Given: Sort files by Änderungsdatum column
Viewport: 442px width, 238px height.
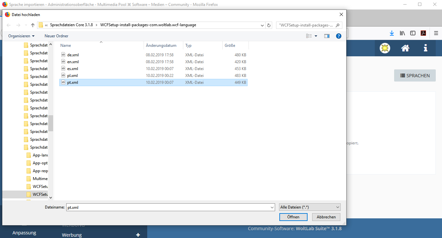Looking at the screenshot, I should pos(161,46).
